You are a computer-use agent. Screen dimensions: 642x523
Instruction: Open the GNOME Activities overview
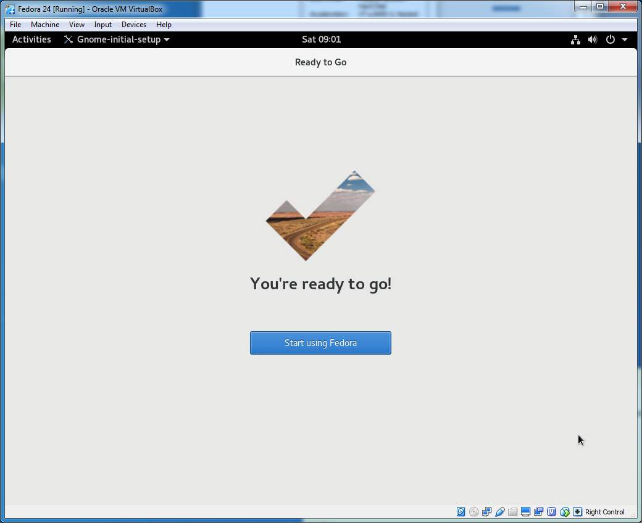coord(31,39)
